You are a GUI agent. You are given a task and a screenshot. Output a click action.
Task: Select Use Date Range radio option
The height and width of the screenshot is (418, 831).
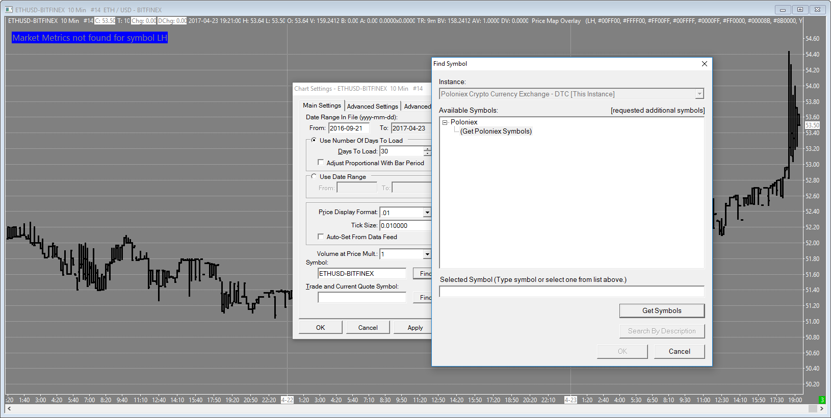click(314, 176)
